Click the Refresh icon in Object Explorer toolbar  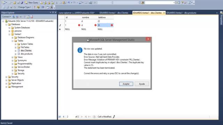[28, 17]
